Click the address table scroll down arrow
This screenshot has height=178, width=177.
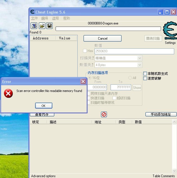coord(174,170)
